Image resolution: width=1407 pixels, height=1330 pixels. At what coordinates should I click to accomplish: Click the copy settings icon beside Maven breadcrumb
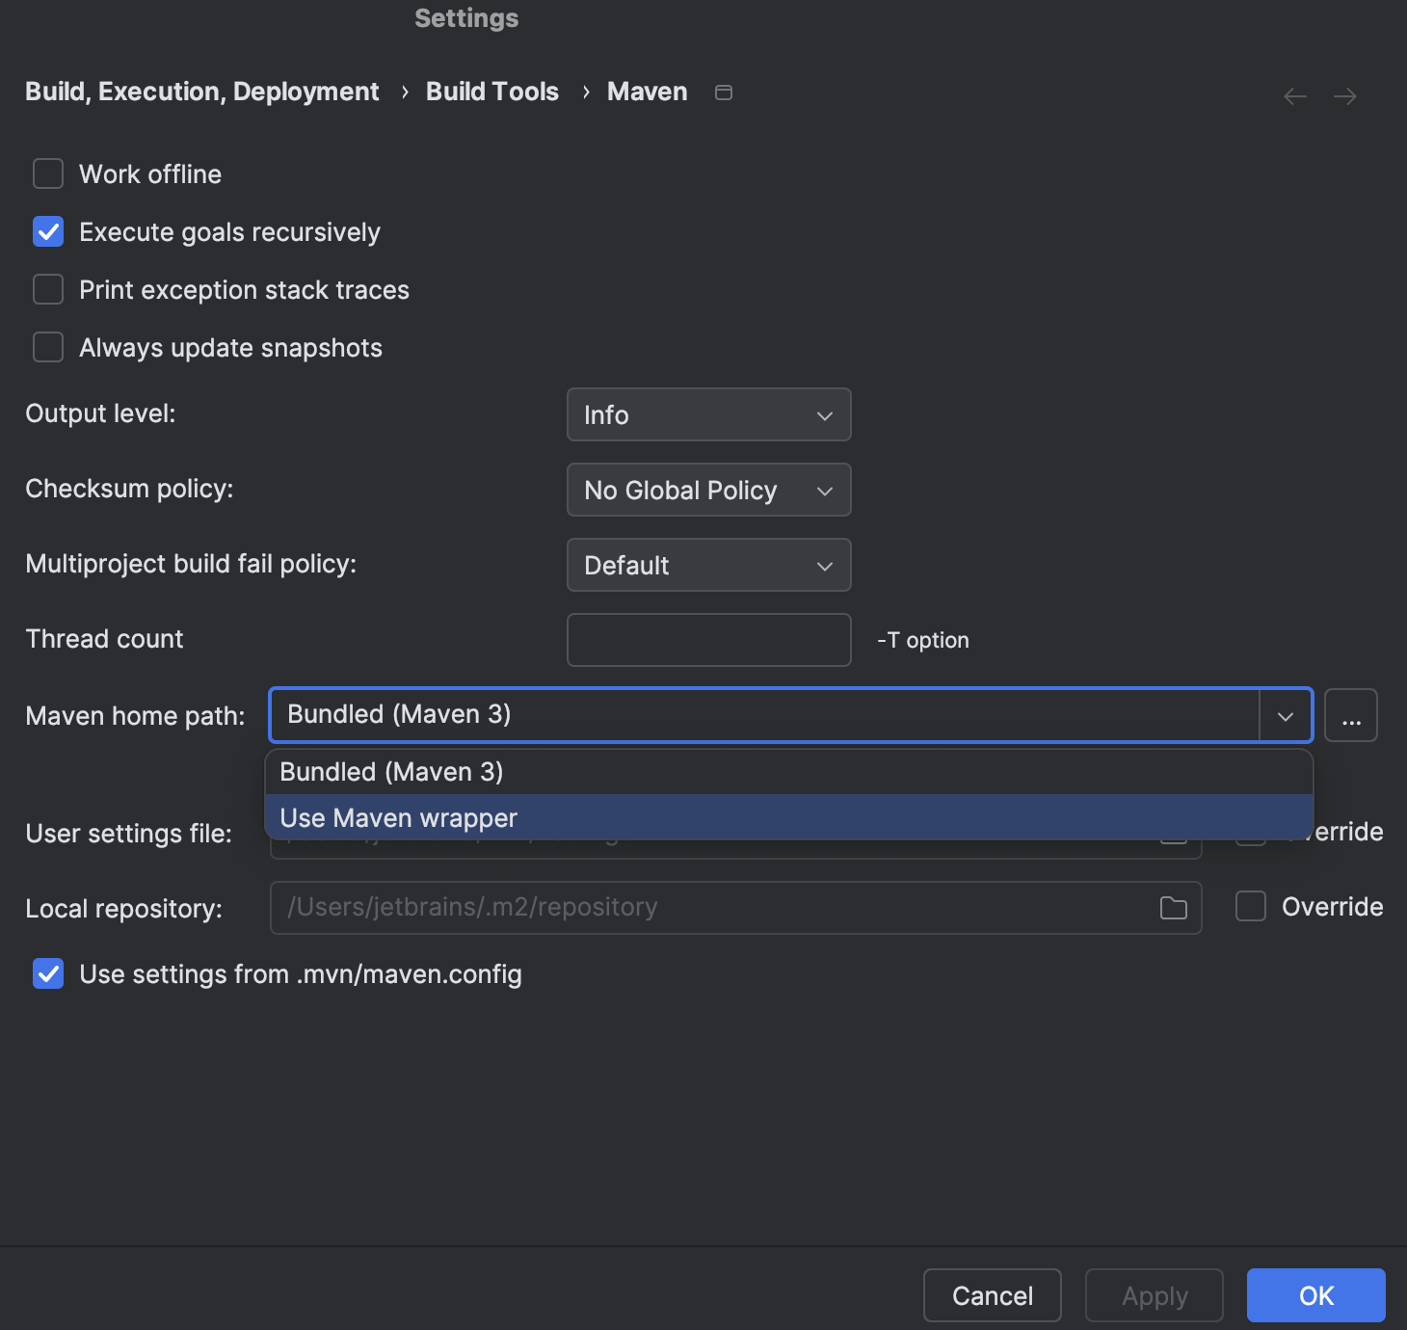[724, 92]
